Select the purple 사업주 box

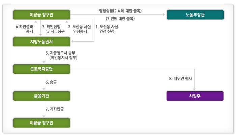195,96
